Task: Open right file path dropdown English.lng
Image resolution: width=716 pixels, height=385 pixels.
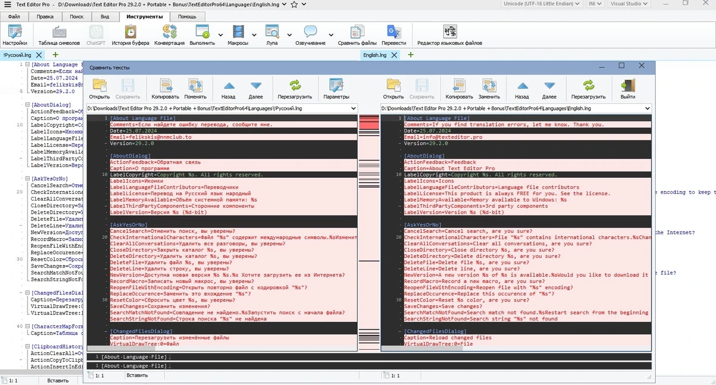Action: point(647,109)
